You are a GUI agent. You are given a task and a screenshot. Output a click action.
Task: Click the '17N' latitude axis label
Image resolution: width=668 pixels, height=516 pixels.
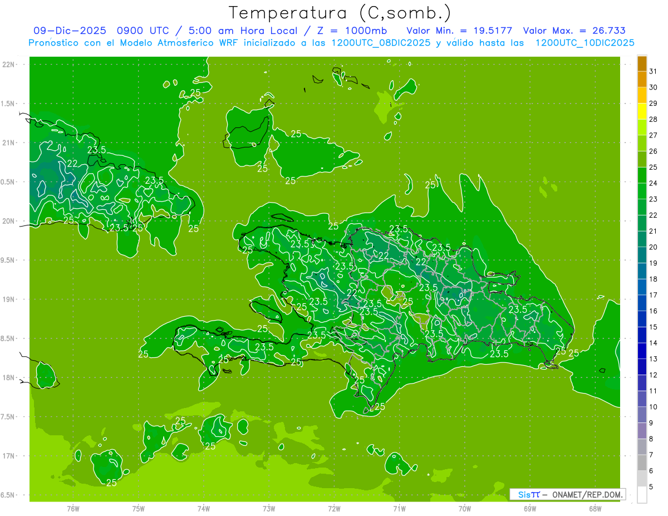point(8,456)
